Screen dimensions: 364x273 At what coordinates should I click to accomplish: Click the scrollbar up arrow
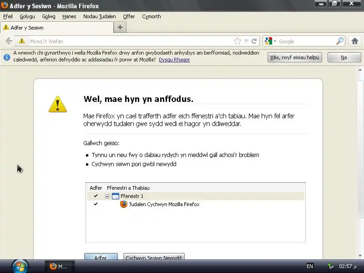(x=360, y=70)
